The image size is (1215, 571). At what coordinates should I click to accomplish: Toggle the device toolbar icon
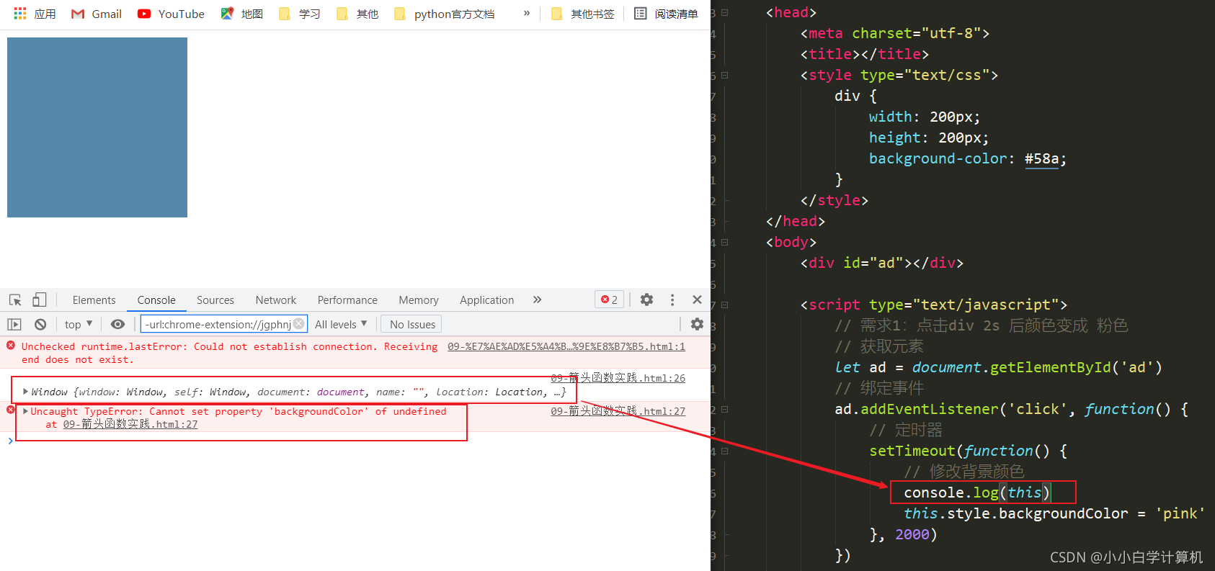40,300
